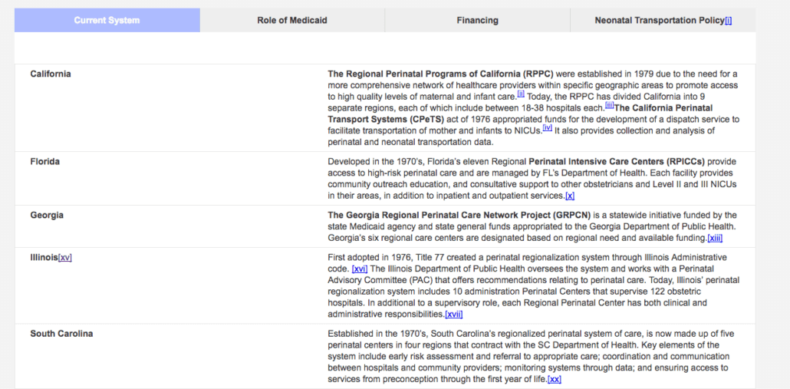The width and height of the screenshot is (790, 389).
Task: Open the Financing tab
Action: pyautogui.click(x=477, y=20)
